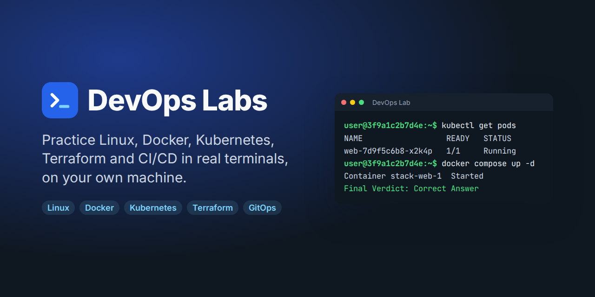This screenshot has width=595, height=297.
Task: Click the green maximize dot on terminal window
Action: 362,103
